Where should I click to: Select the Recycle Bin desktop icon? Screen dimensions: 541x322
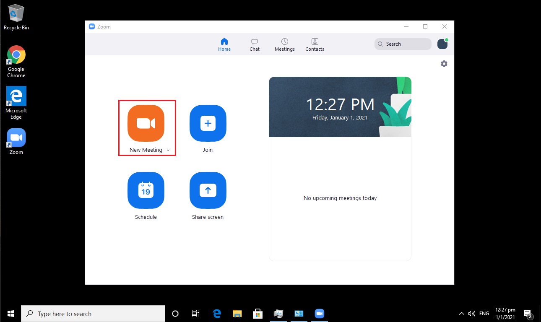point(16,18)
